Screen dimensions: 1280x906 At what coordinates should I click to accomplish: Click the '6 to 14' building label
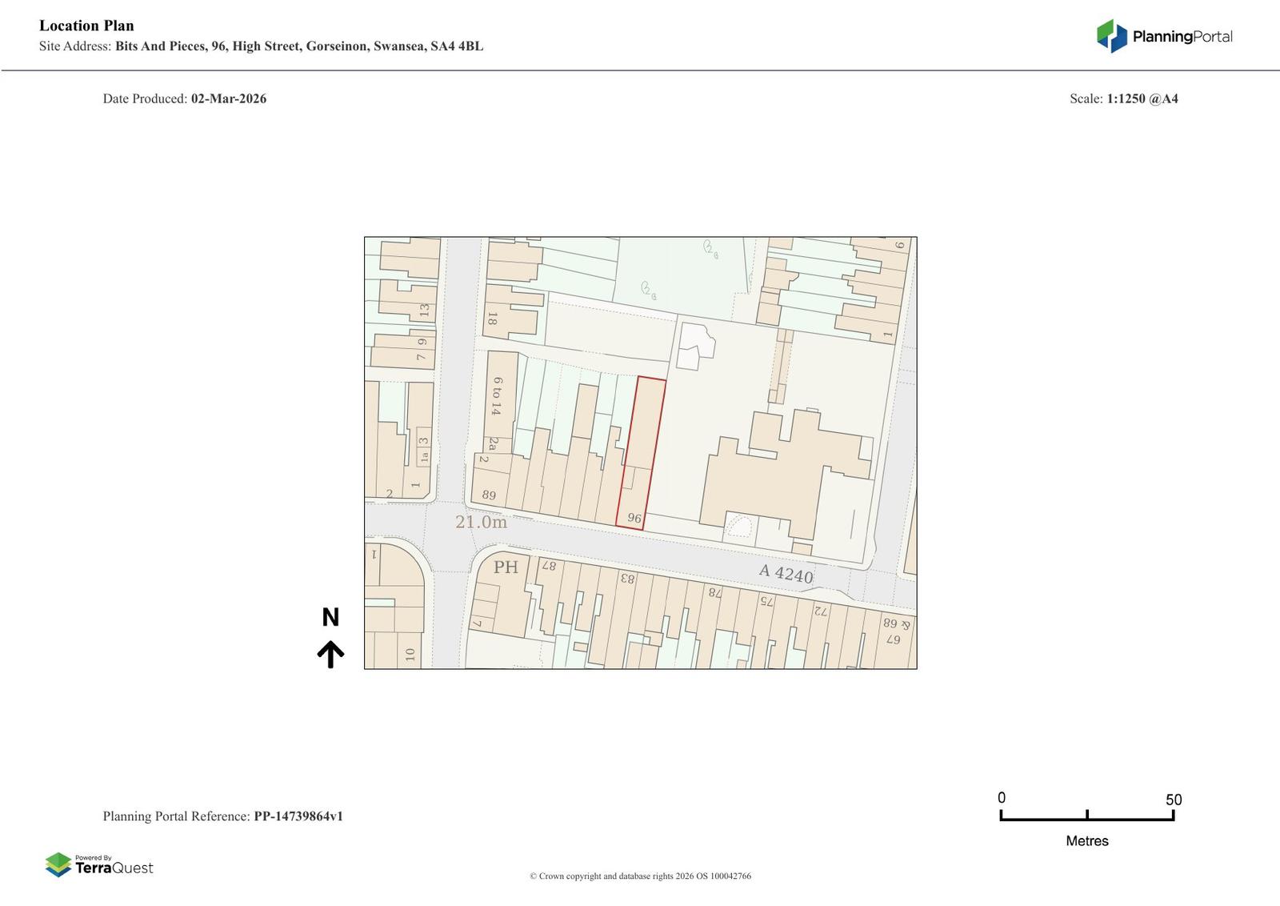tap(497, 396)
